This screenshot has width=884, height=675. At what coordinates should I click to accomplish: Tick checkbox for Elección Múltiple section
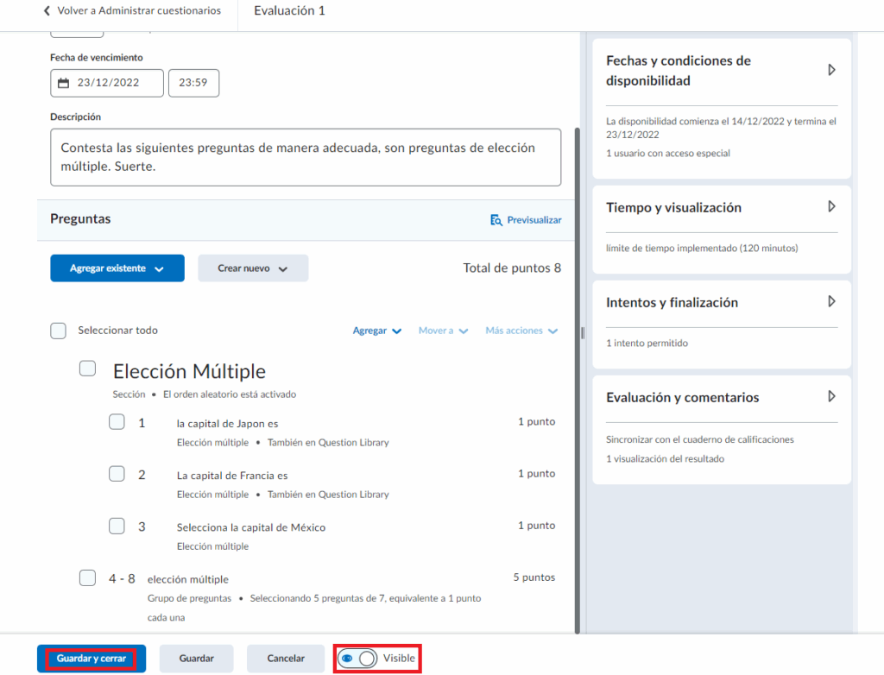click(x=87, y=369)
